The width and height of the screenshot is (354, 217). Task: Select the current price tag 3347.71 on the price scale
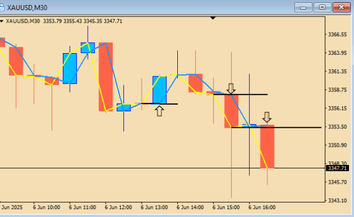pos(338,168)
